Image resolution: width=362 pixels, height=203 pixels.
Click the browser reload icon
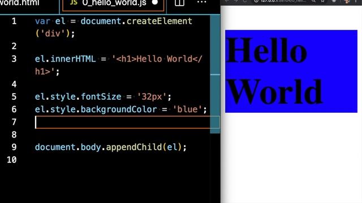click(x=245, y=1)
